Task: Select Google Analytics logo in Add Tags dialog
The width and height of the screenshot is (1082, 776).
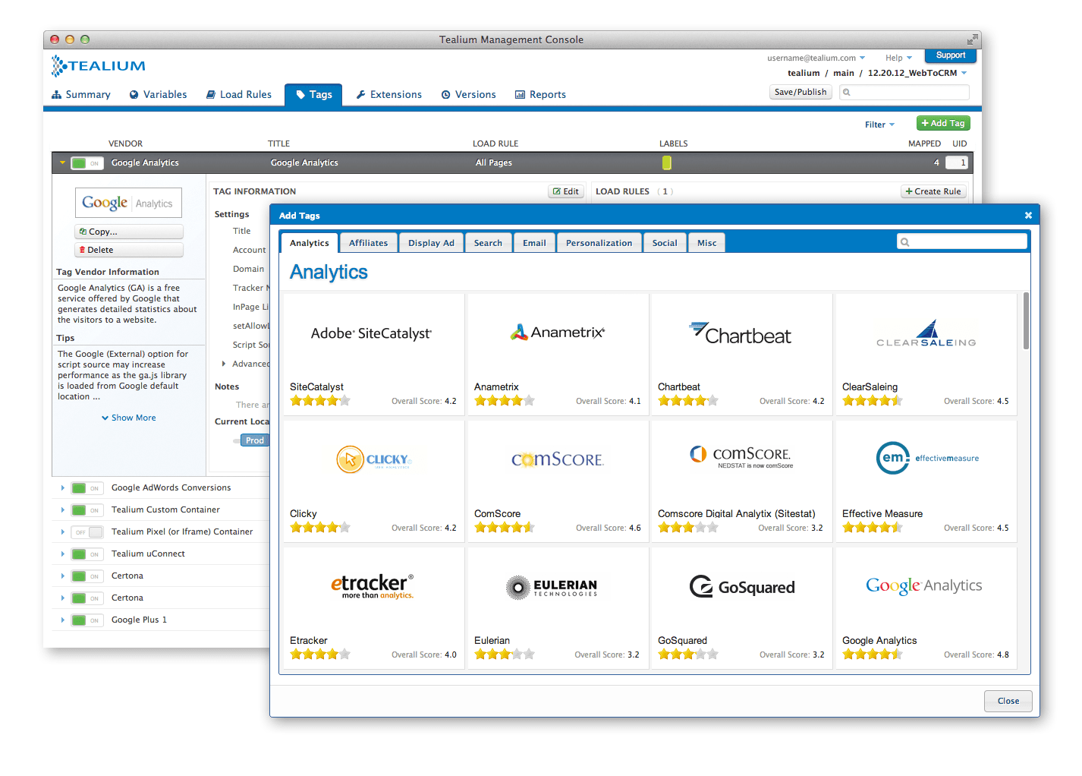Action: [x=924, y=585]
